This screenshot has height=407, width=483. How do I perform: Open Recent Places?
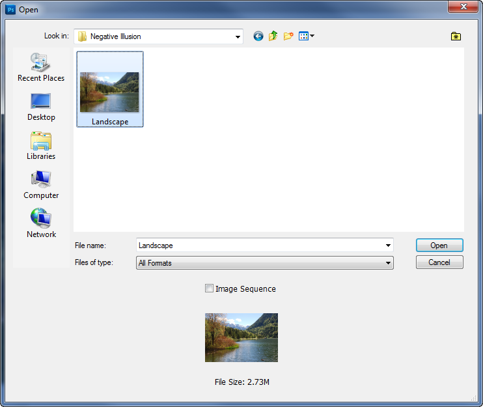tap(41, 67)
